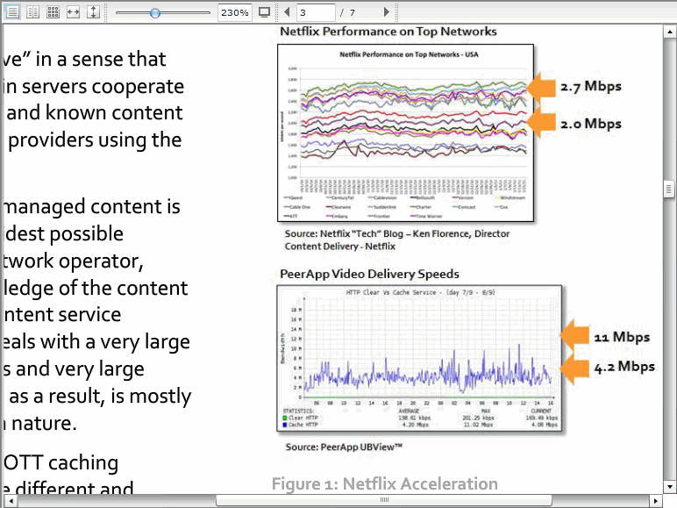Switch to two-page facing view
Image resolution: width=677 pixels, height=508 pixels.
[x=32, y=12]
